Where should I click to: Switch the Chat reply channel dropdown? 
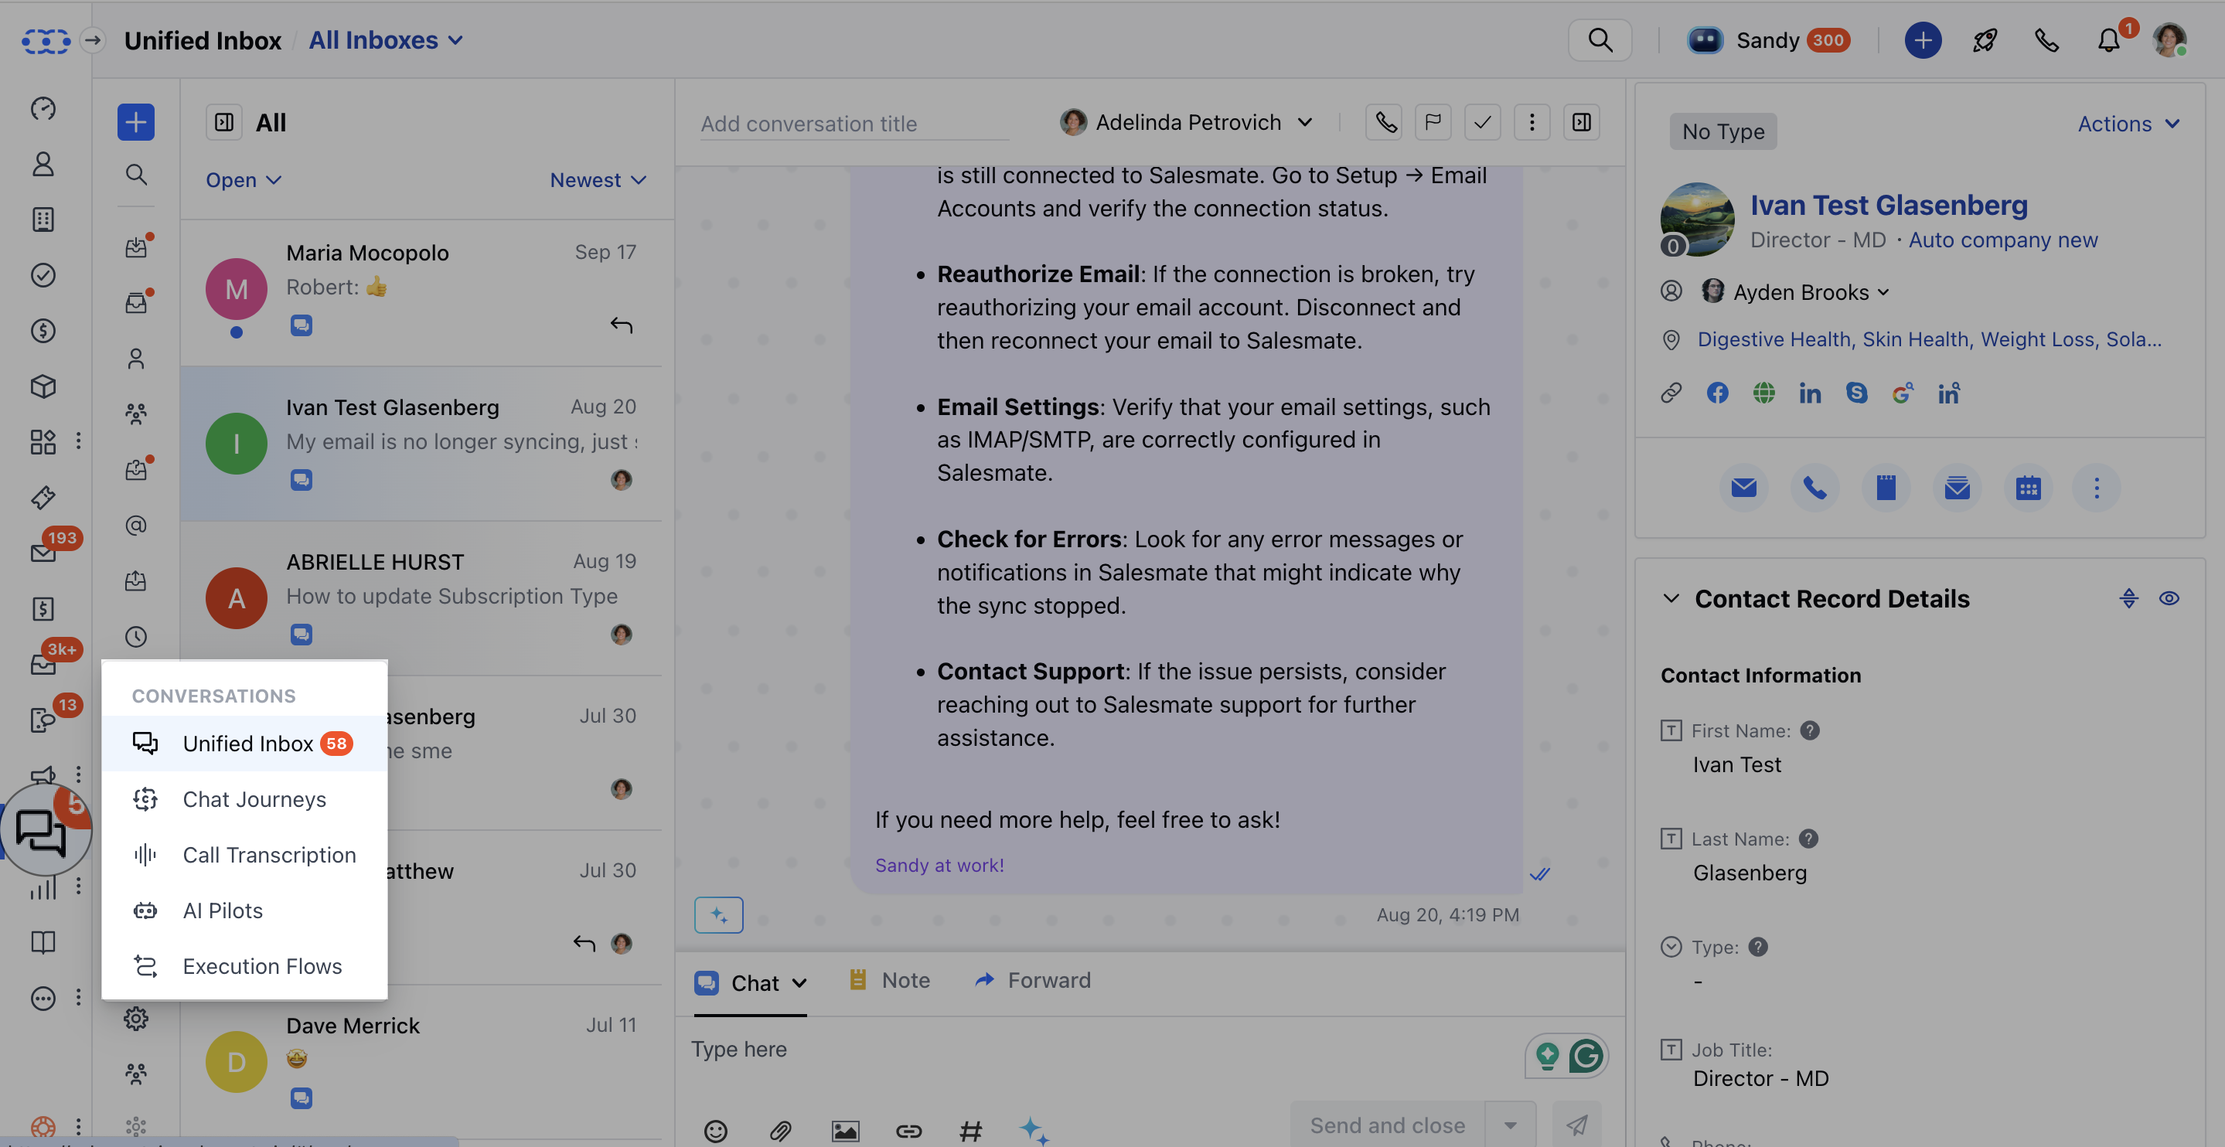[x=751, y=983]
